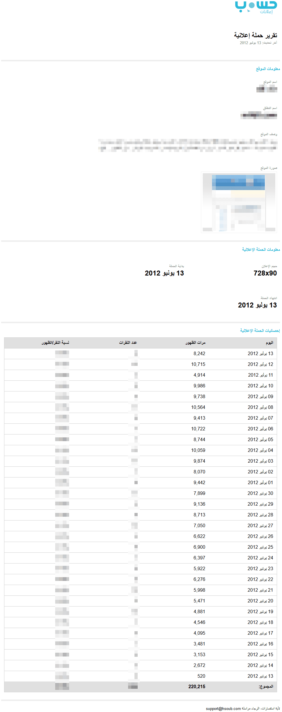The image size is (282, 712).
Task: Click the اليوم column header
Action: [x=270, y=343]
